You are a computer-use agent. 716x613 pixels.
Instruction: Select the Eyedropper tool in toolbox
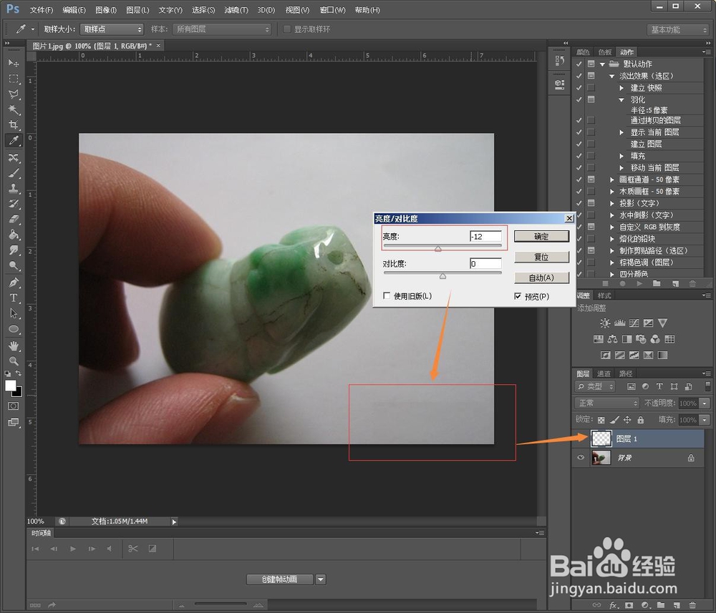pyautogui.click(x=13, y=140)
